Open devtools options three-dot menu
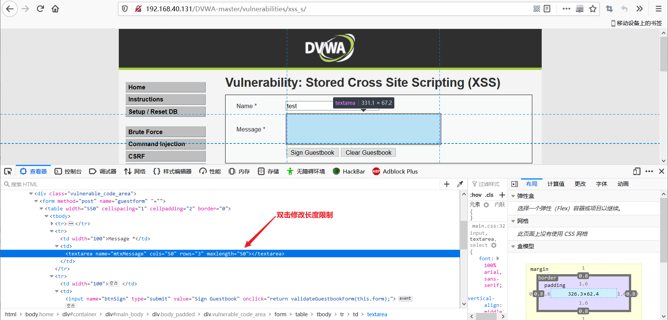The image size is (668, 320). [649, 172]
